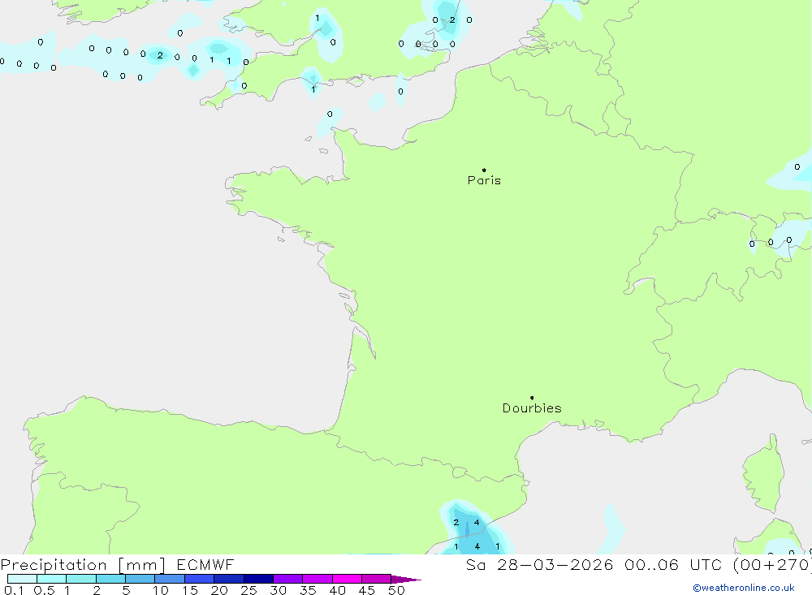Image resolution: width=812 pixels, height=595 pixels.
Task: Click the Paris city label
Action: tap(484, 180)
